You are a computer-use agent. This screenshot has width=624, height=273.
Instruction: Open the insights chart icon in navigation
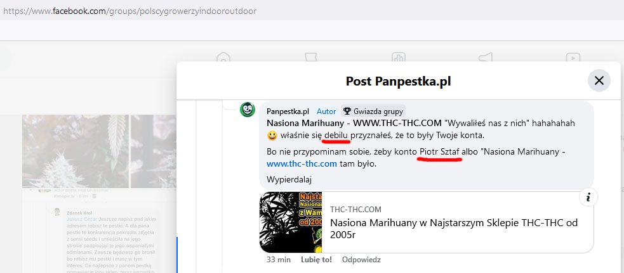398,57
